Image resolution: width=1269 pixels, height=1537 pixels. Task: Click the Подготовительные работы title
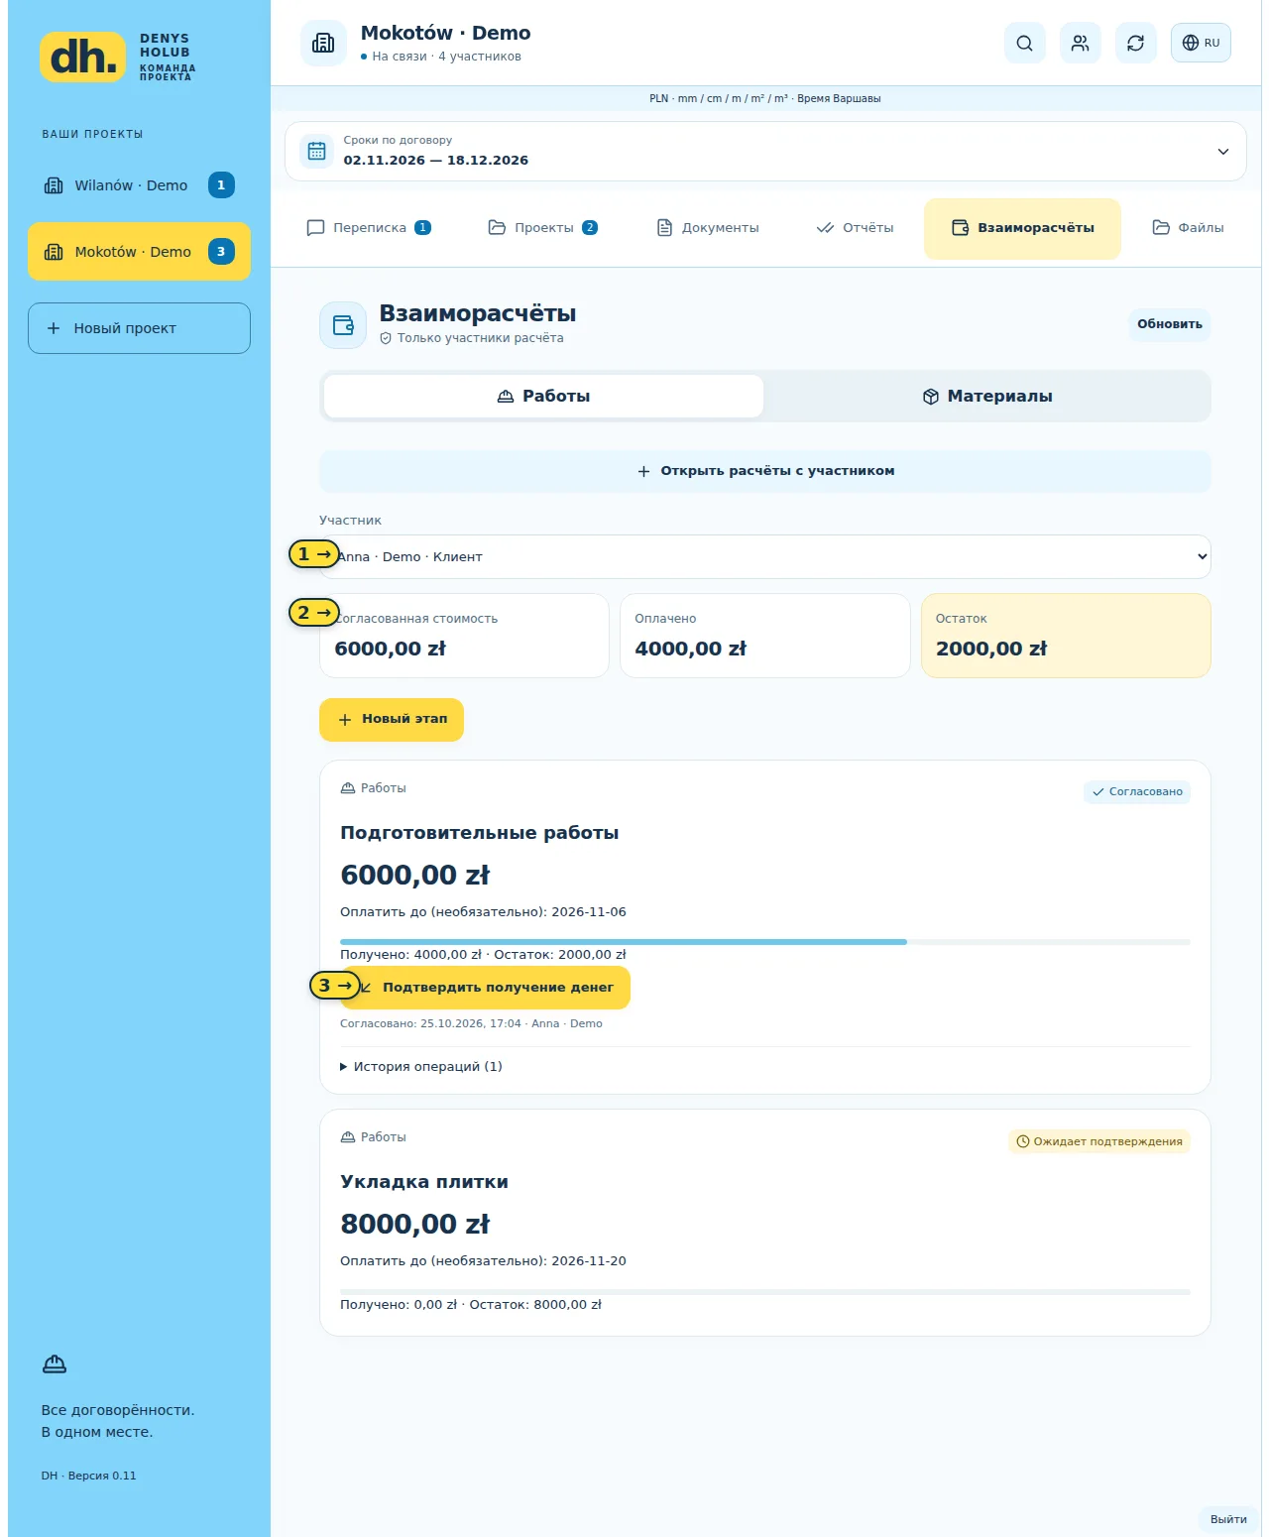click(x=479, y=833)
